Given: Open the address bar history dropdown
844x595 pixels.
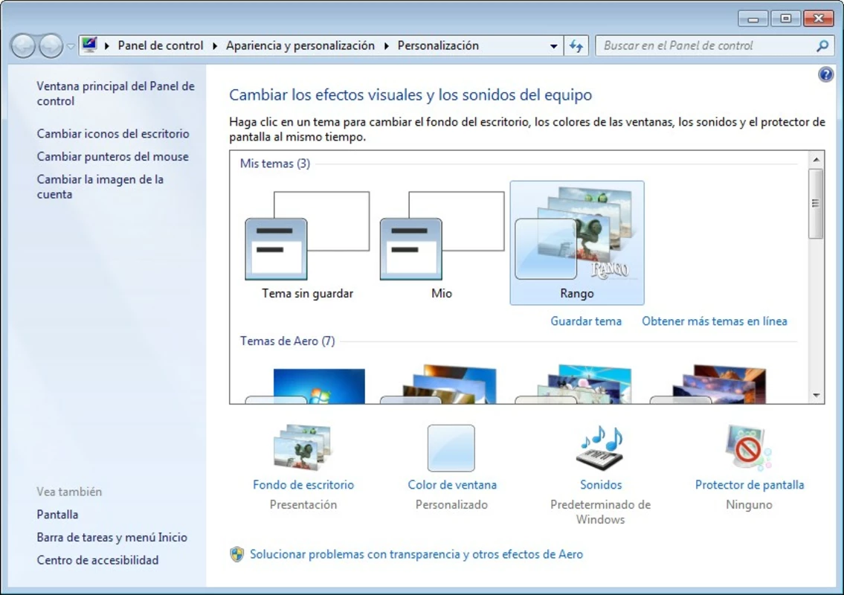Looking at the screenshot, I should [553, 46].
